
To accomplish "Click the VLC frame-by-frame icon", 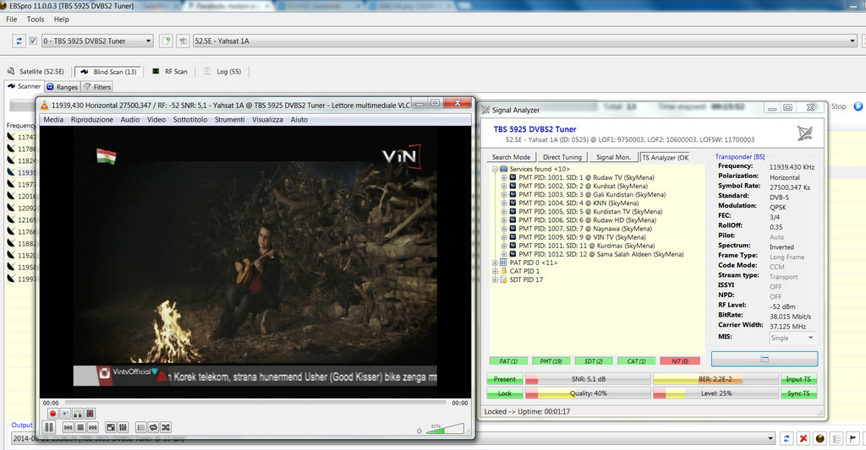I will tap(90, 414).
